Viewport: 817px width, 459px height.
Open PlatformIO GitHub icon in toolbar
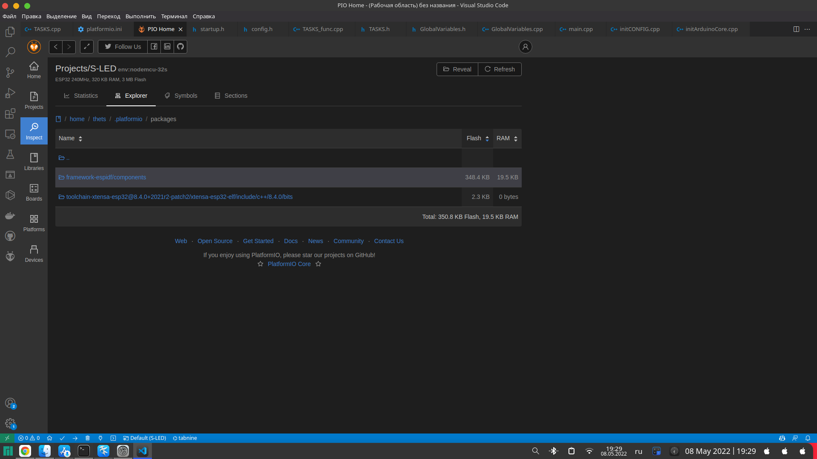coord(180,47)
